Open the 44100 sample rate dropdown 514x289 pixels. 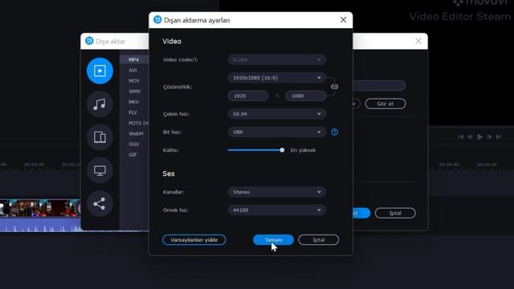[276, 210]
